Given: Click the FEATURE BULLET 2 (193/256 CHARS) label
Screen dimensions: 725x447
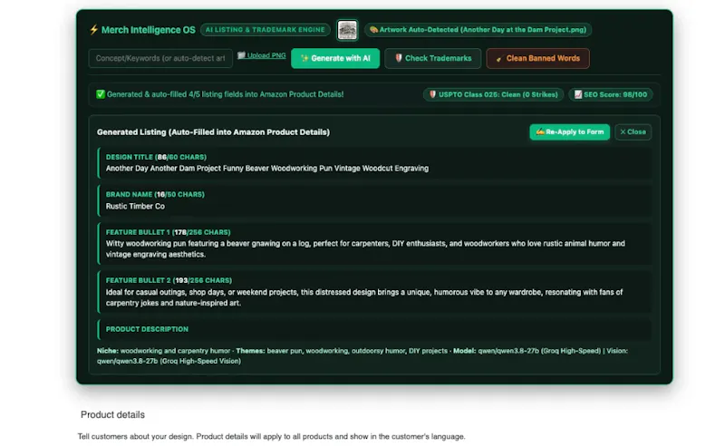Looking at the screenshot, I should point(169,280).
